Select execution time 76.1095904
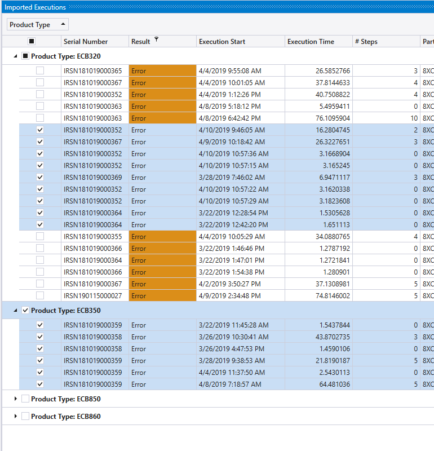The height and width of the screenshot is (451, 434). pyautogui.click(x=333, y=118)
